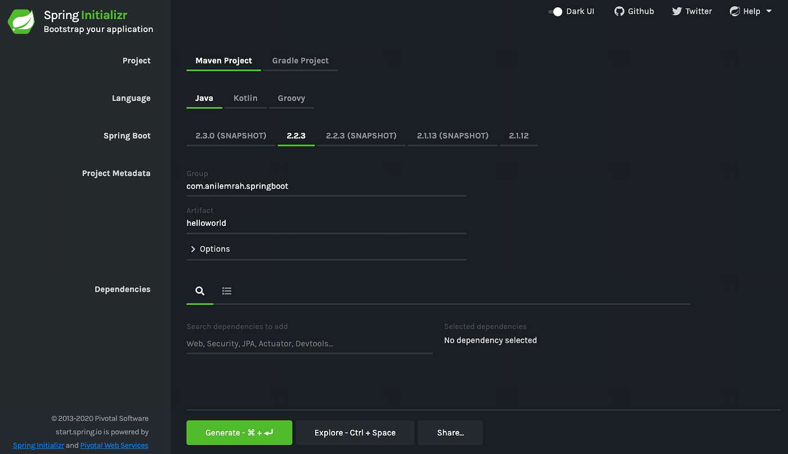Screen dimensions: 788x454
Task: Choose Kotlin as language
Action: point(245,98)
